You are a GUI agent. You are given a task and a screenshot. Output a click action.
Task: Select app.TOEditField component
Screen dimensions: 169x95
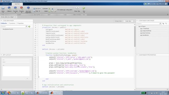tap(144, 29)
